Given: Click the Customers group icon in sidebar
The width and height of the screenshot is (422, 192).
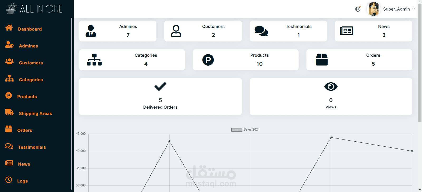Looking at the screenshot, I should (x=9, y=61).
